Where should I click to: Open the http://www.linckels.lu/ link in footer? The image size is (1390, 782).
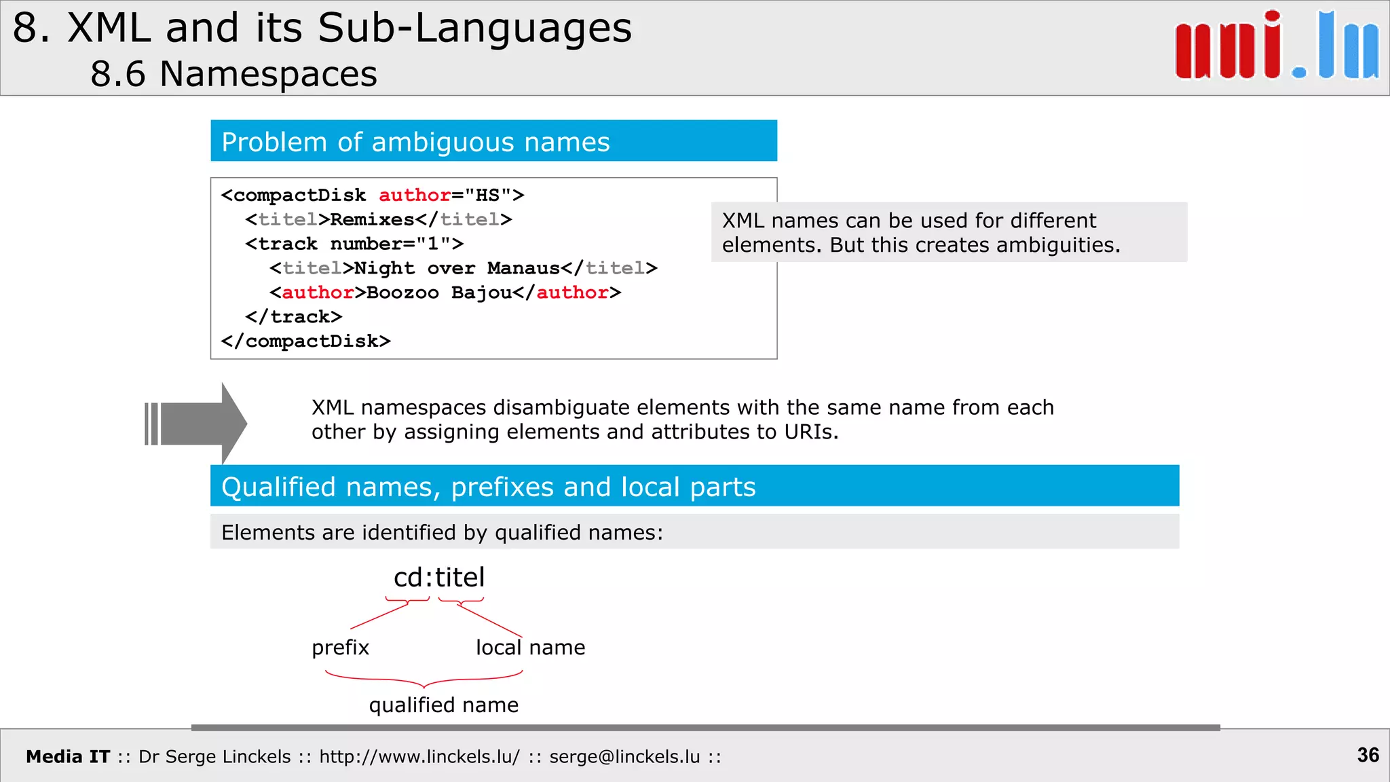[x=419, y=756]
